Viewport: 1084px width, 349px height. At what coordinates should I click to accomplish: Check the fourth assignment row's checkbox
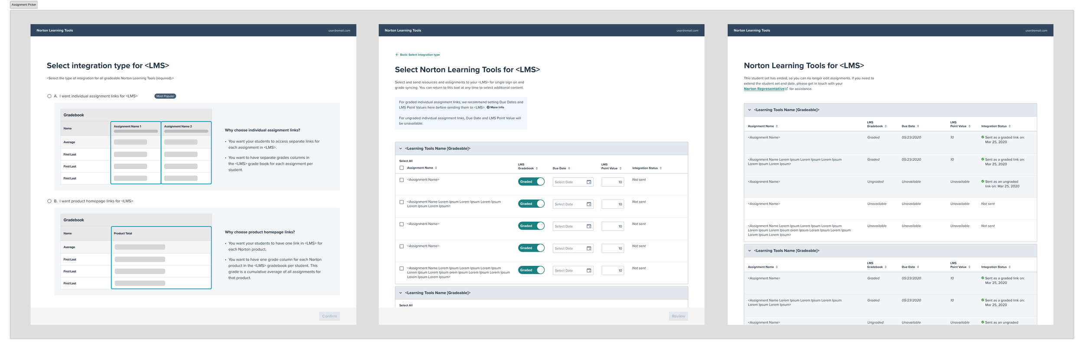pos(402,246)
